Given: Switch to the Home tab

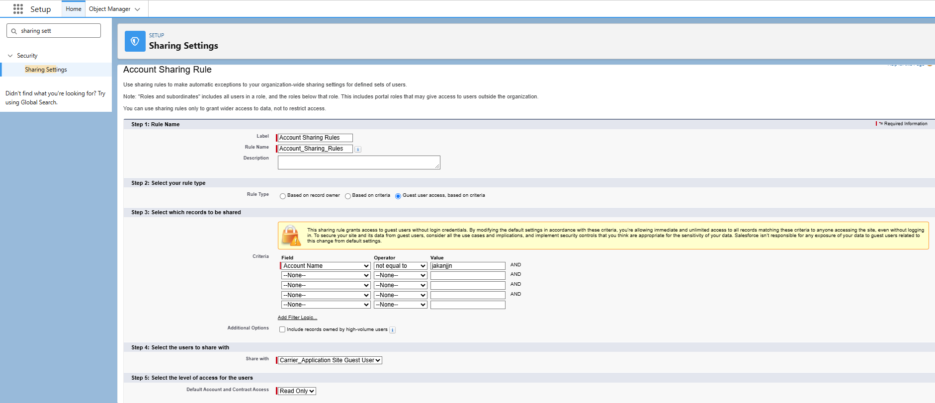Looking at the screenshot, I should point(74,9).
